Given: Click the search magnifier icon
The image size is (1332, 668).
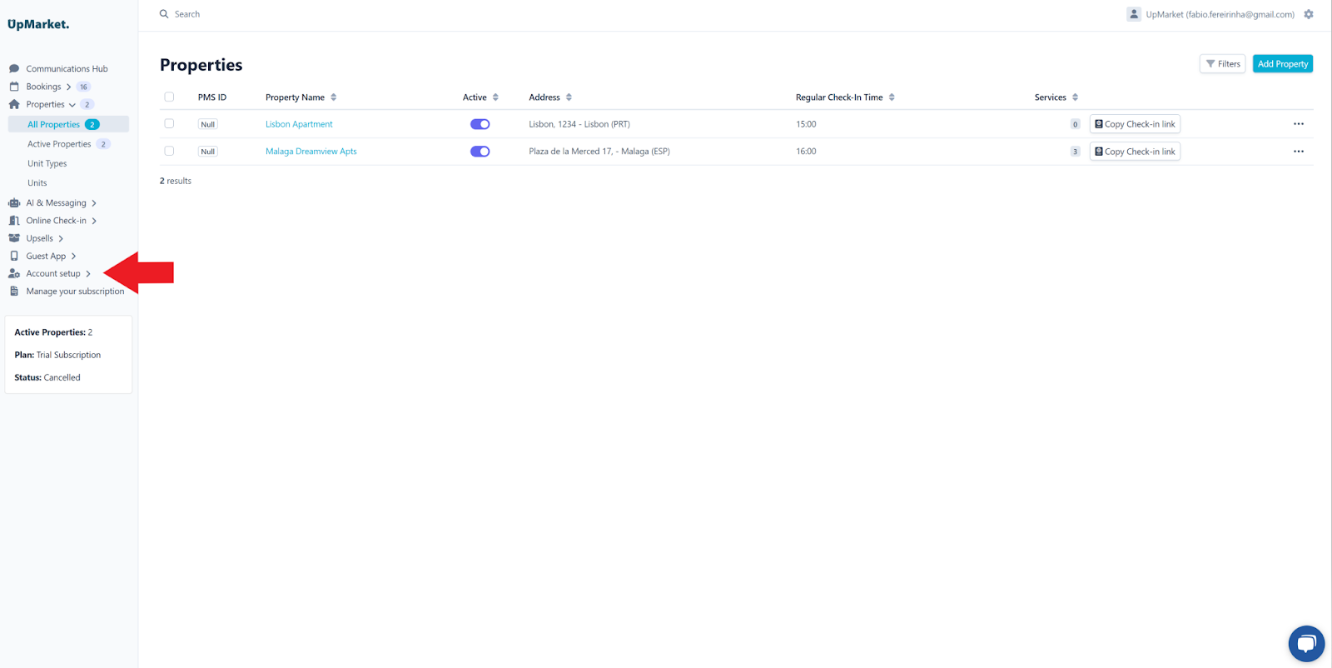Looking at the screenshot, I should click(164, 14).
